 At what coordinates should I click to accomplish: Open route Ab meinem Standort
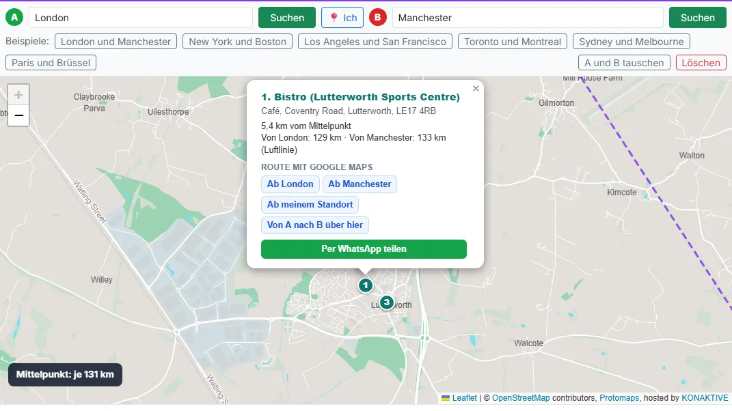pyautogui.click(x=310, y=204)
